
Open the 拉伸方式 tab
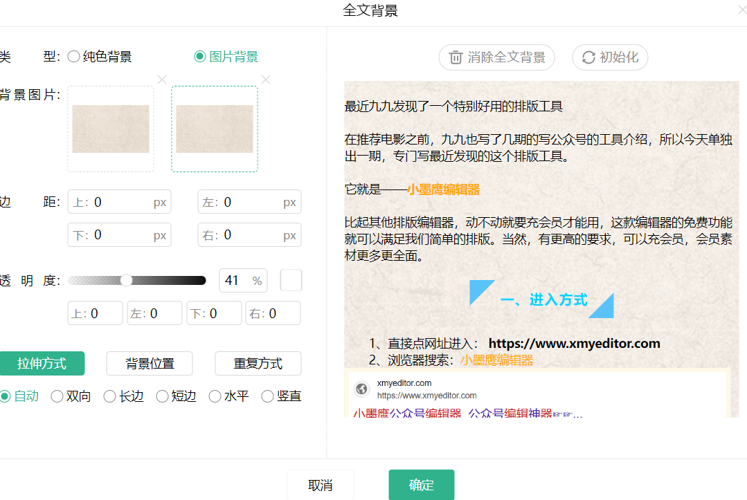click(x=42, y=363)
